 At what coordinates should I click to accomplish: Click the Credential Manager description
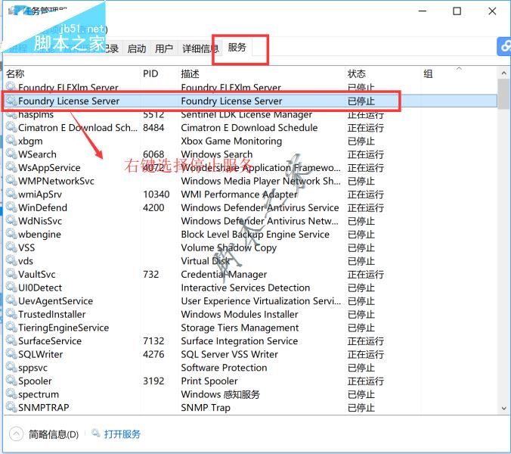coord(224,275)
